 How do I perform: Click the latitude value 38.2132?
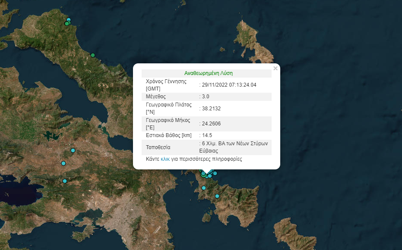(x=211, y=108)
